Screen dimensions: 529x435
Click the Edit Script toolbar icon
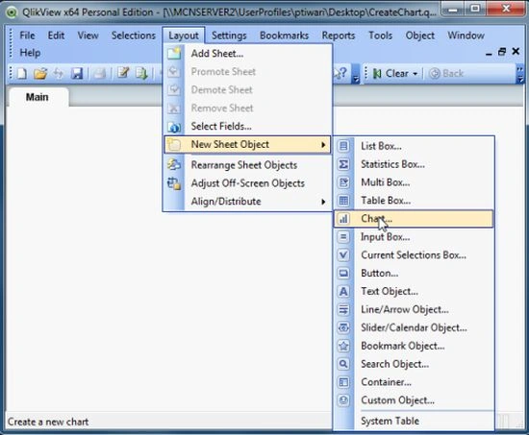coord(123,73)
